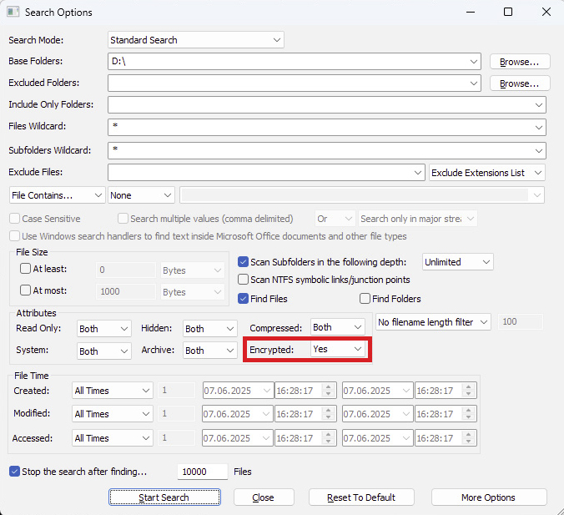Open the Modified time All Times dropdown
Image resolution: width=564 pixels, height=515 pixels.
click(x=113, y=414)
